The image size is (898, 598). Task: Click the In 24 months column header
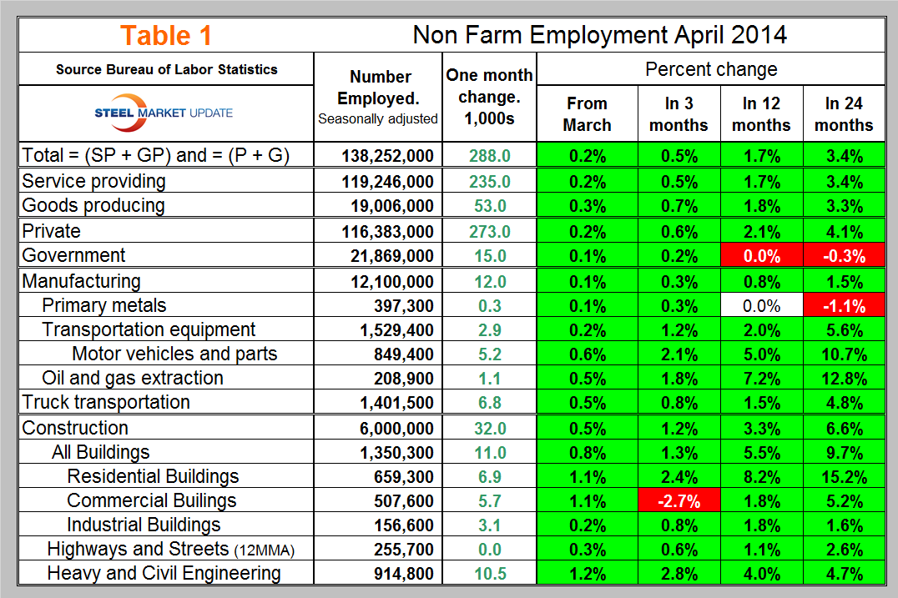[843, 114]
